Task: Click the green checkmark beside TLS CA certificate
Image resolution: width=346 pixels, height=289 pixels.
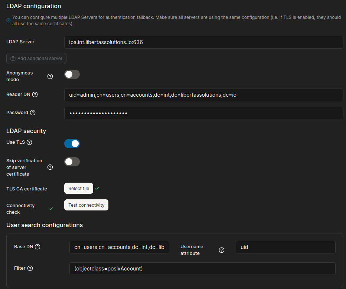Action: tap(97, 188)
